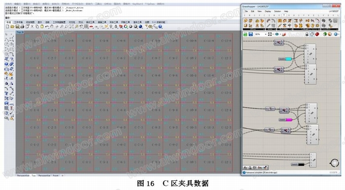The width and height of the screenshot is (345, 190).
Task: Click the red sketch brush icon in Grasshopper
Action: pyautogui.click(x=284, y=34)
